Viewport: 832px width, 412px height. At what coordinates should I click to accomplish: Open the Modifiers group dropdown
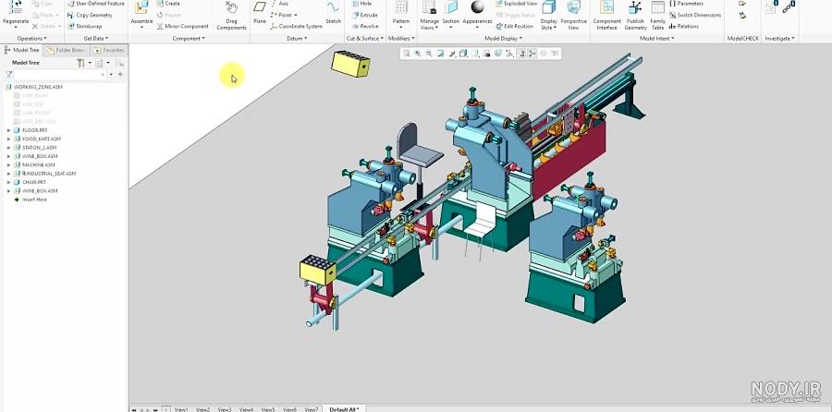pyautogui.click(x=402, y=38)
